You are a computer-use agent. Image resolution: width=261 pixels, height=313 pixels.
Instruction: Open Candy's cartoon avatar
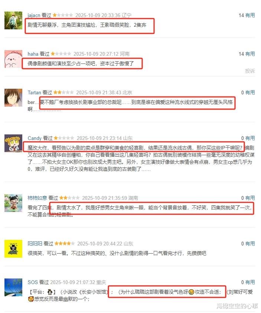pos(13,143)
